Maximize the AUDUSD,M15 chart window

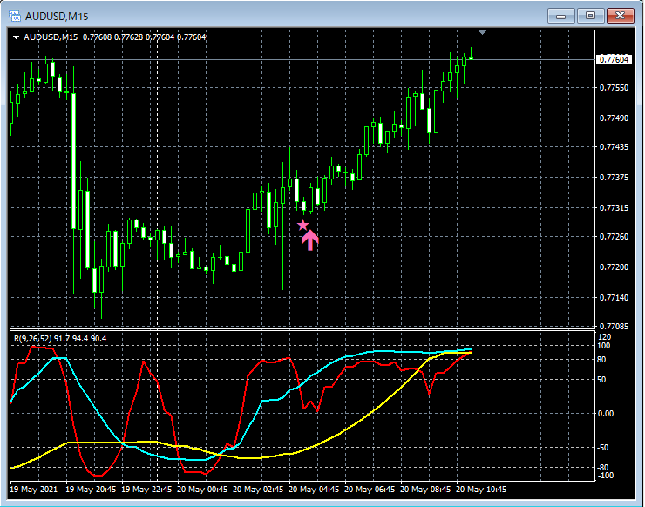590,16
